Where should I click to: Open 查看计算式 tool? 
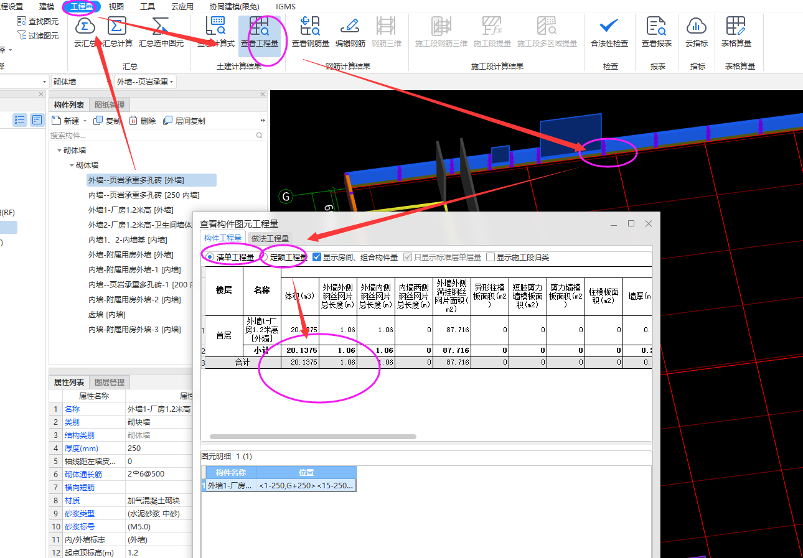point(215,33)
